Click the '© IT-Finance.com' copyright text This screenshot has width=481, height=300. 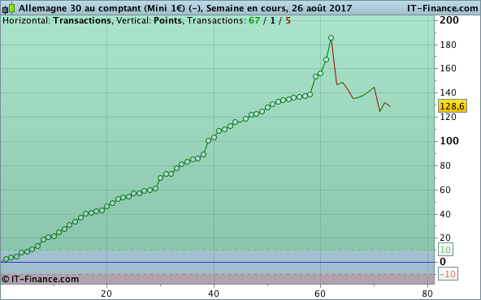tap(40, 279)
